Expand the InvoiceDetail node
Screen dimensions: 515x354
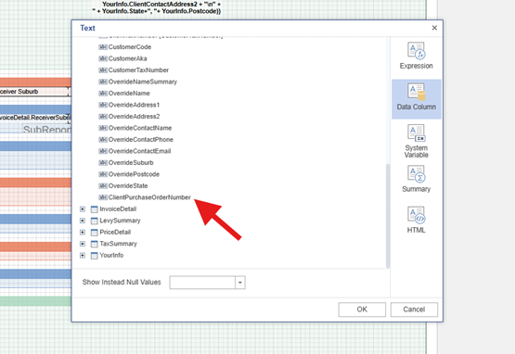pyautogui.click(x=83, y=209)
